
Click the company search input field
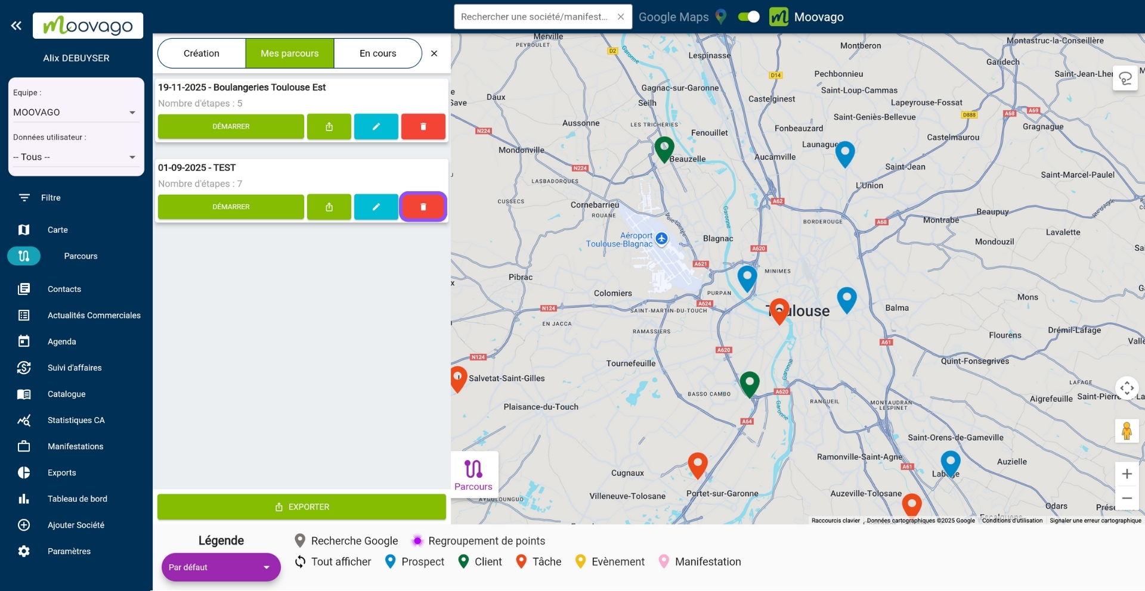[x=534, y=17]
